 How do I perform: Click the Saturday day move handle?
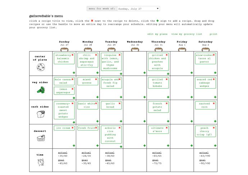tap(206, 49)
